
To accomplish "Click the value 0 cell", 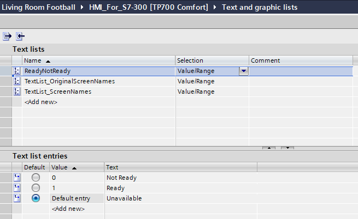I will click(77, 178).
